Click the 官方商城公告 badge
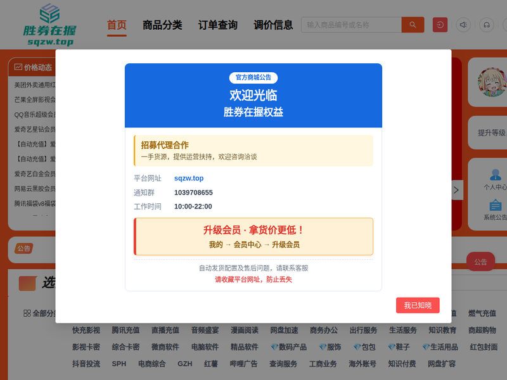This screenshot has width=507, height=380. click(x=253, y=77)
